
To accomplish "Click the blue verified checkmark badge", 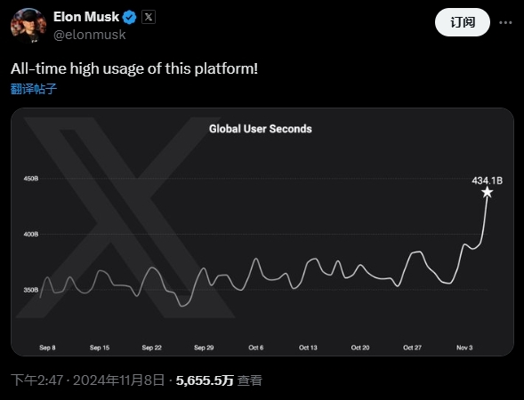I will click(x=130, y=17).
